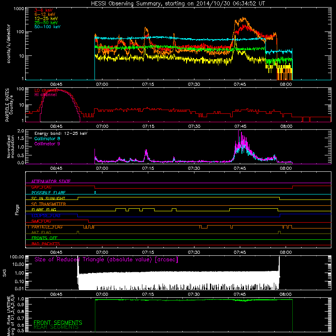Click the Mon. Rate LIVETIME axis label
Viewport: 336px width, 336px height.
click(10, 315)
